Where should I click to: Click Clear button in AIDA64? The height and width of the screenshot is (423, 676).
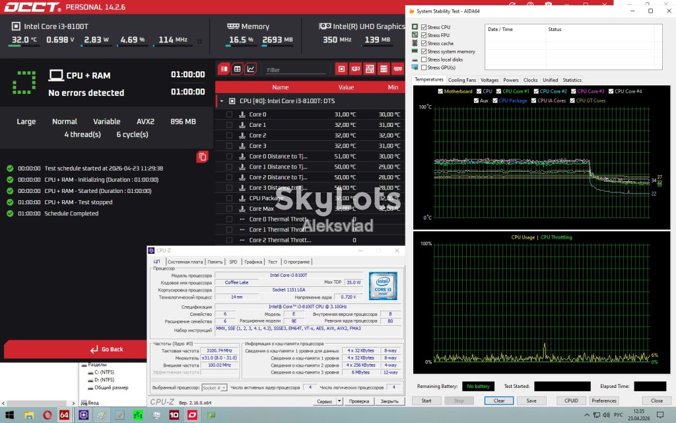(x=499, y=401)
